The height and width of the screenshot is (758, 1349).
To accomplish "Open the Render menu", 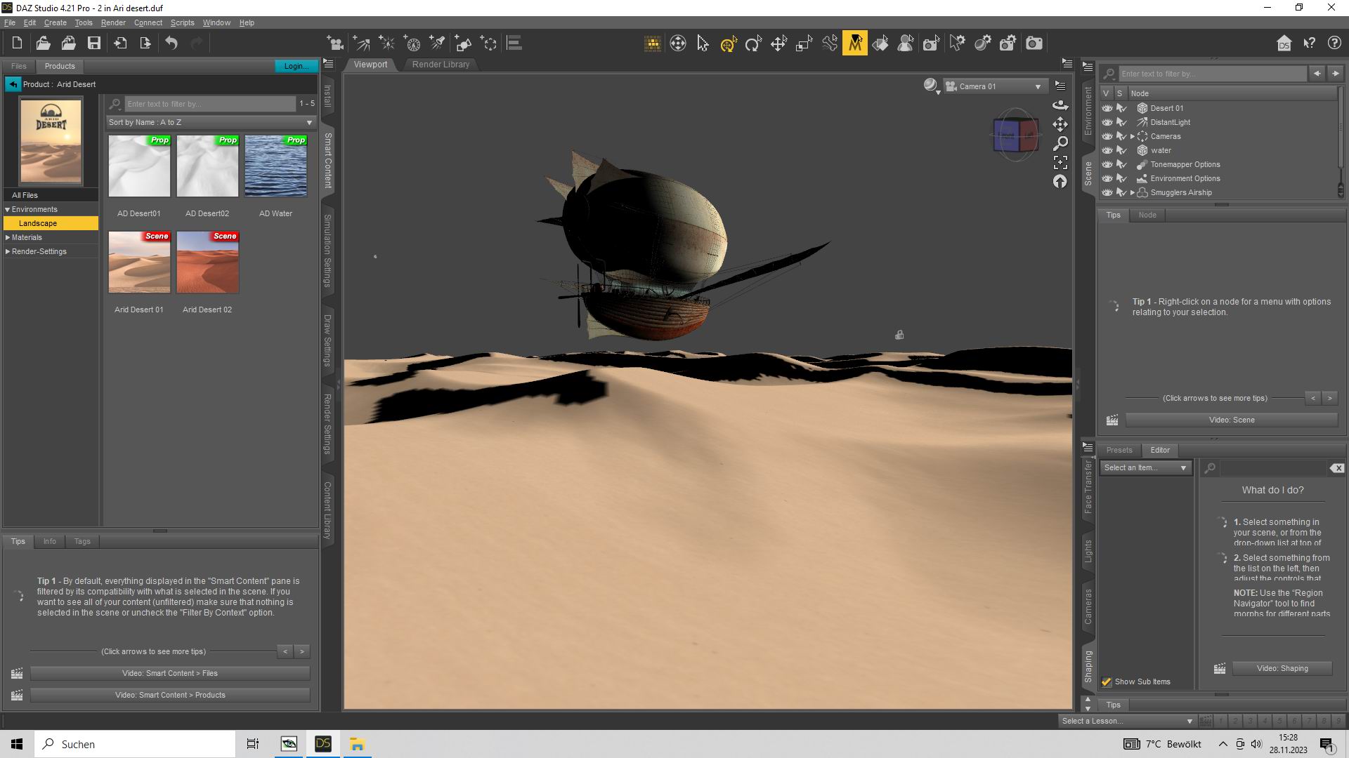I will [x=113, y=22].
